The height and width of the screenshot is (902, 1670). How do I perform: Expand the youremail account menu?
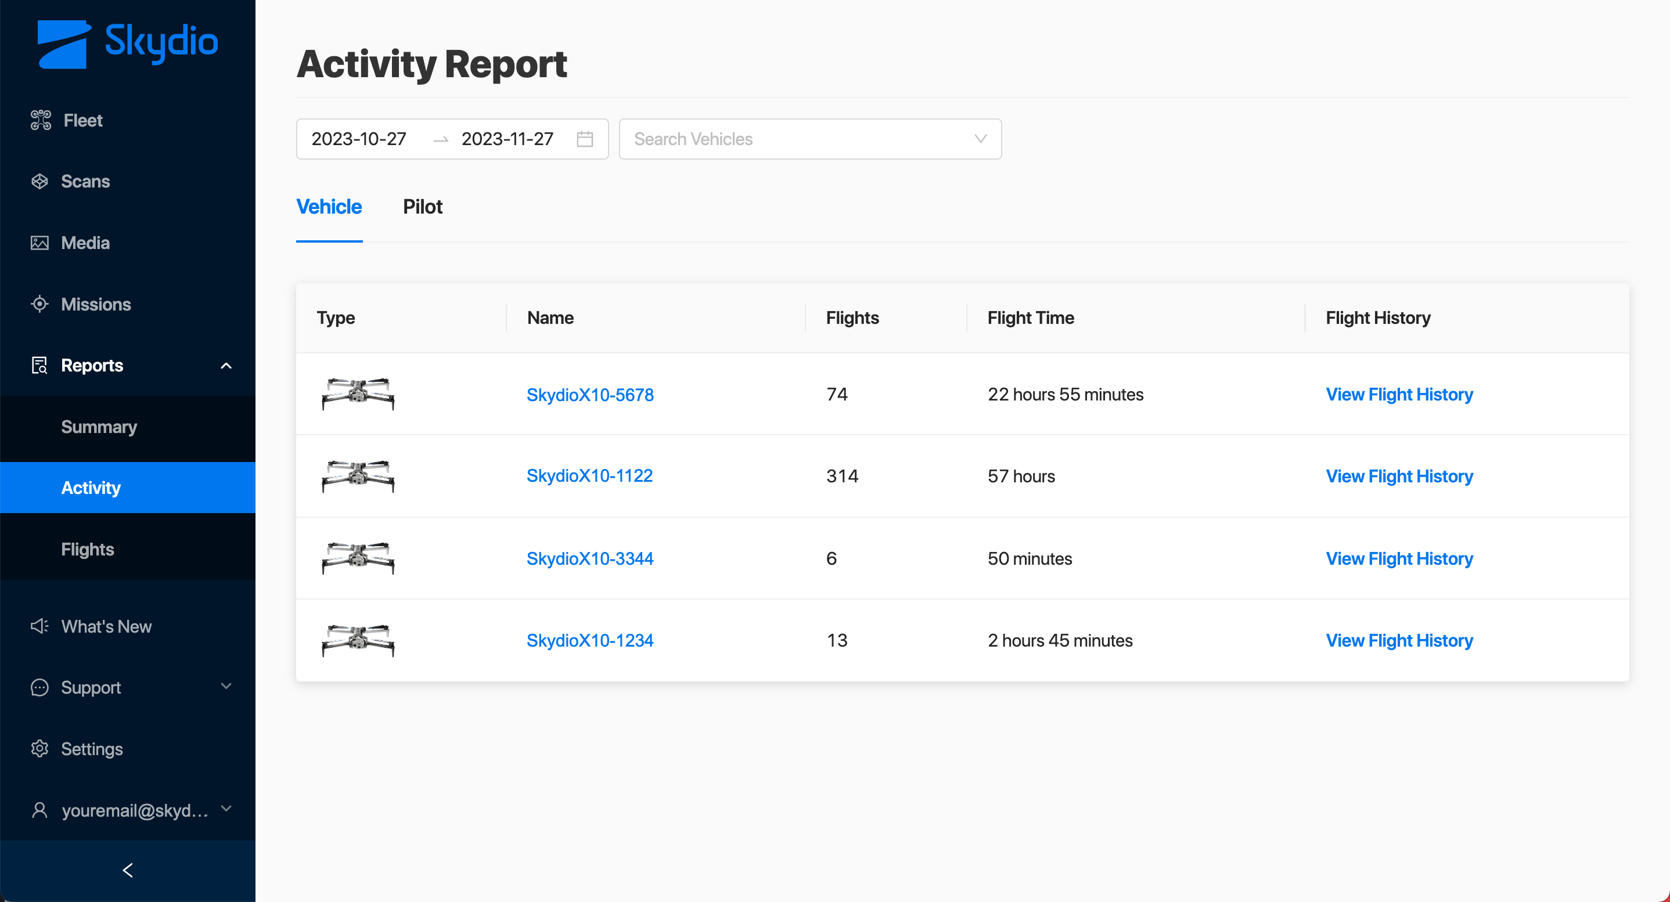tap(226, 809)
